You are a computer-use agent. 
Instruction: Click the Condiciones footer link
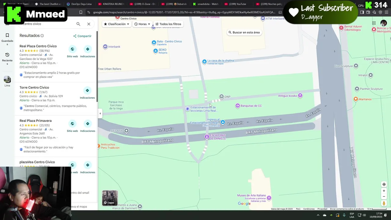(x=309, y=209)
